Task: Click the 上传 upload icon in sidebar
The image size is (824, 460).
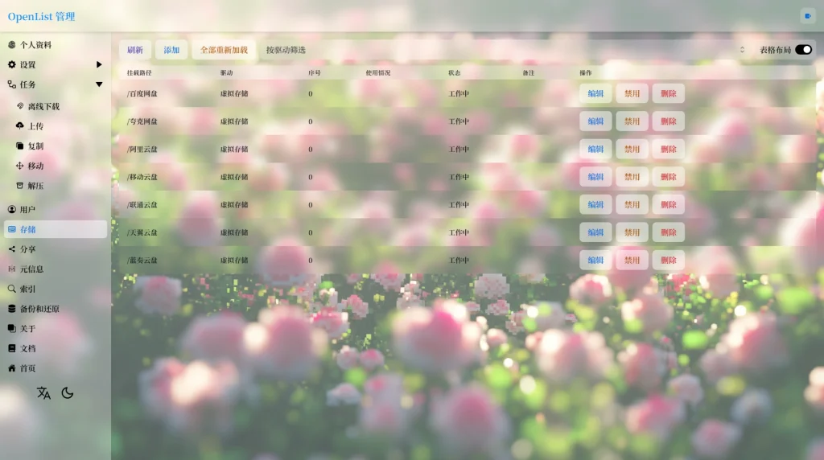Action: coord(20,126)
